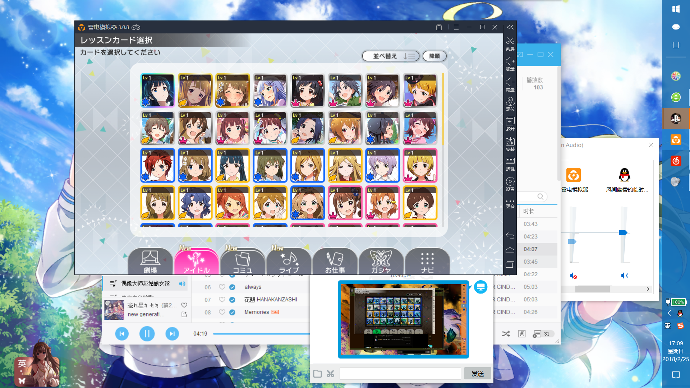Open the Windows Start button
This screenshot has width=690, height=388.
point(676,9)
